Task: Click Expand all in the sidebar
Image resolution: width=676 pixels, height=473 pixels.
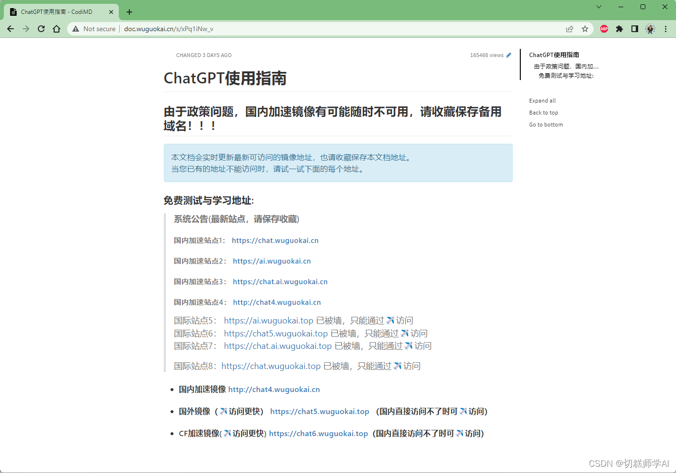Action: pos(542,101)
